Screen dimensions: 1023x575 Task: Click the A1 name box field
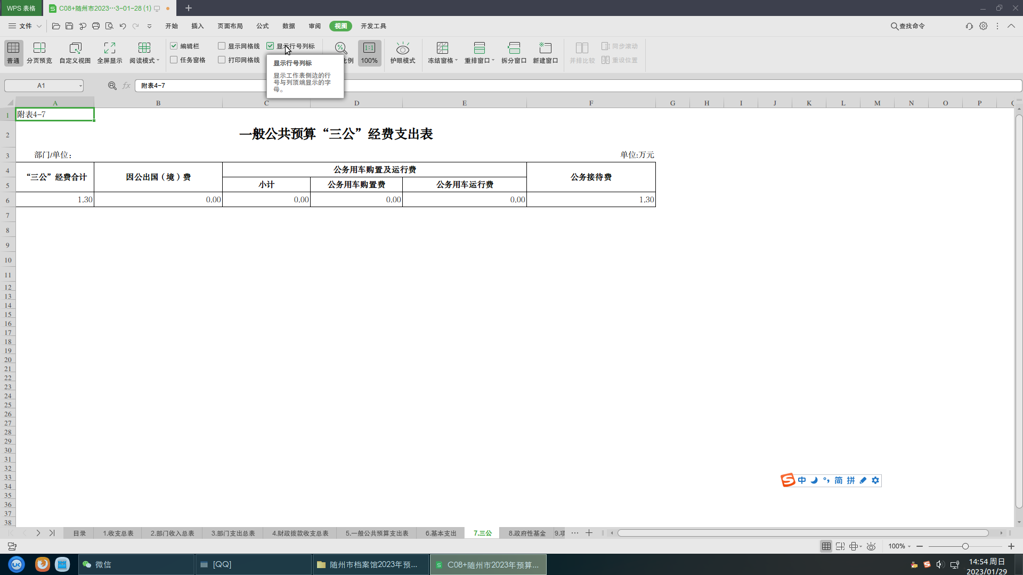pos(41,86)
